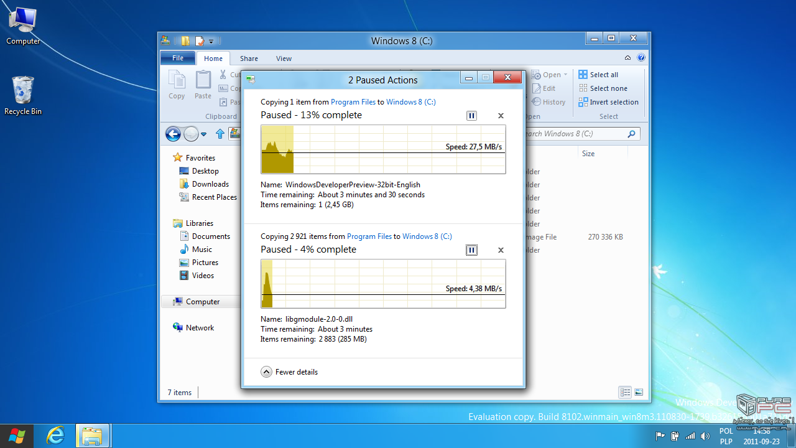
Task: Open Customize Quick Access Toolbar dropdown
Action: click(211, 41)
